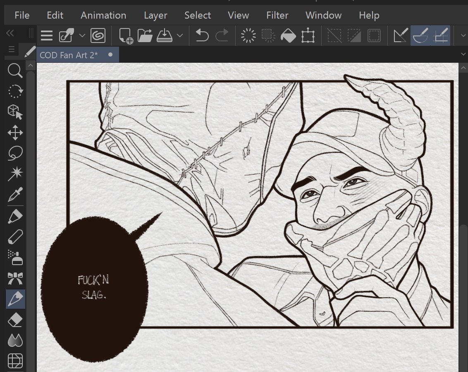The image size is (468, 372).
Task: Open the View menu
Action: point(238,15)
